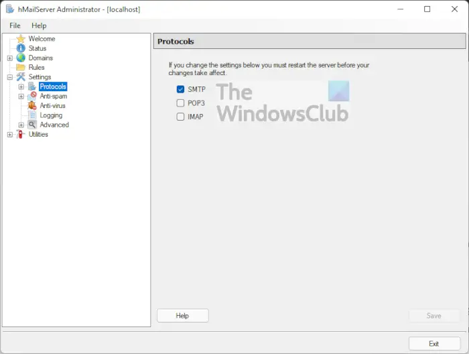Expand the Protocols tree node
Image resolution: width=469 pixels, height=354 pixels.
21,86
